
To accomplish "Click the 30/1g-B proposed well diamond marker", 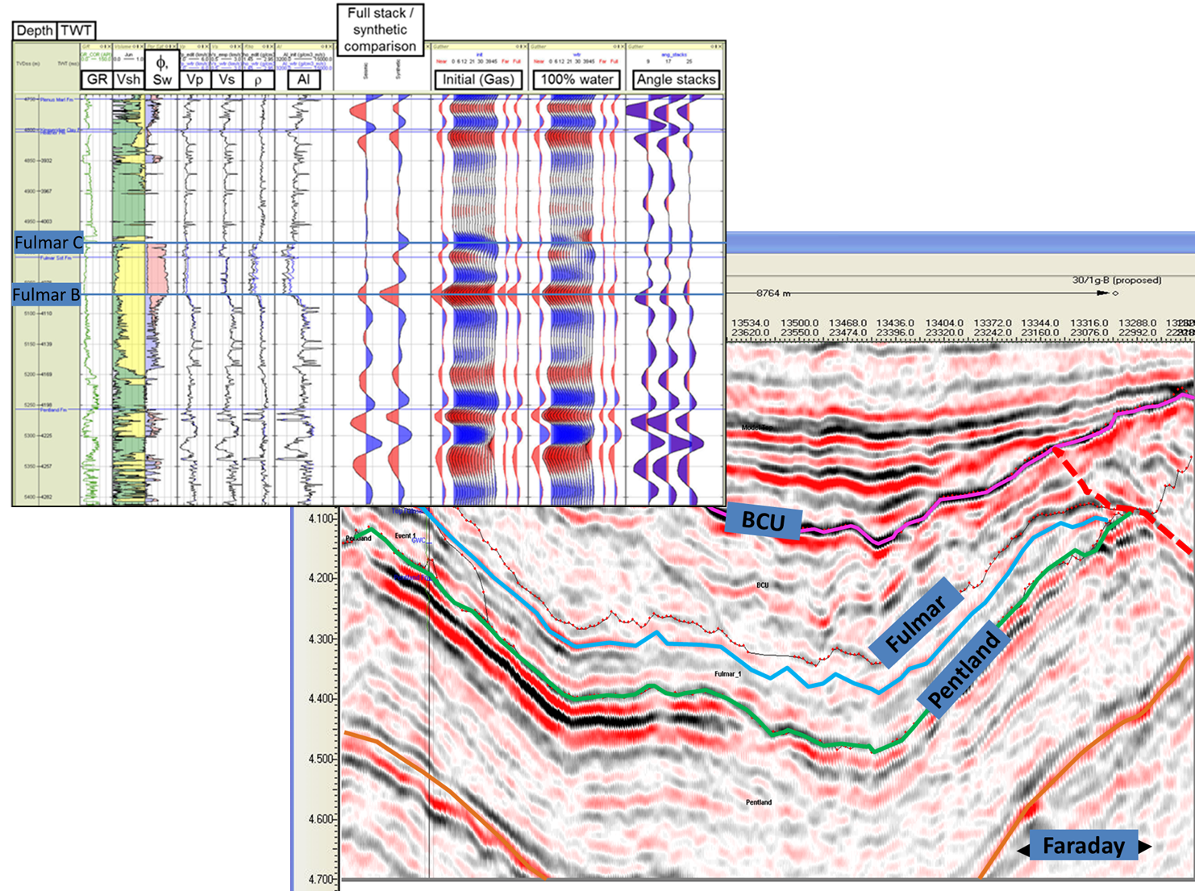I will [1115, 294].
